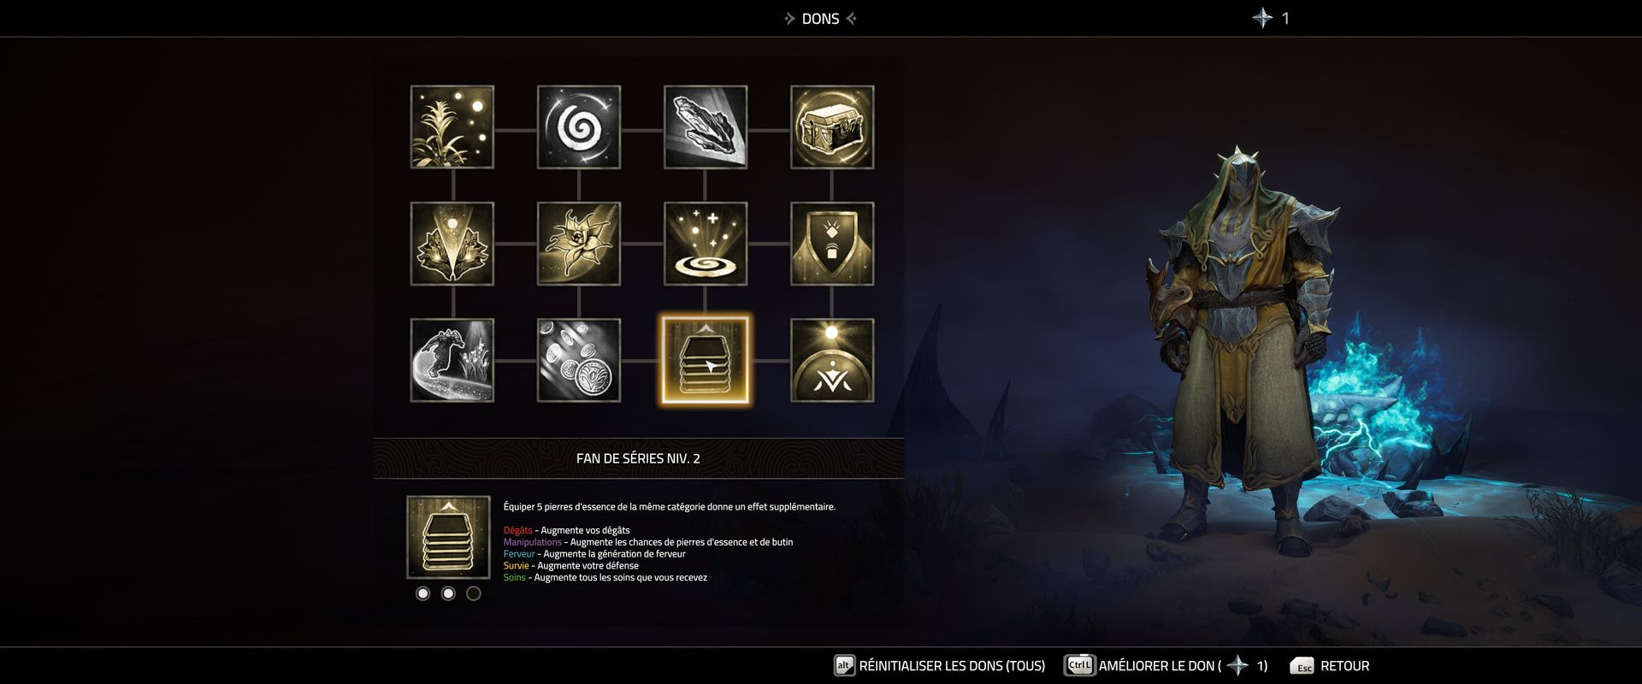Select the crystal shard boon icon
This screenshot has height=684, width=1642.
click(706, 127)
